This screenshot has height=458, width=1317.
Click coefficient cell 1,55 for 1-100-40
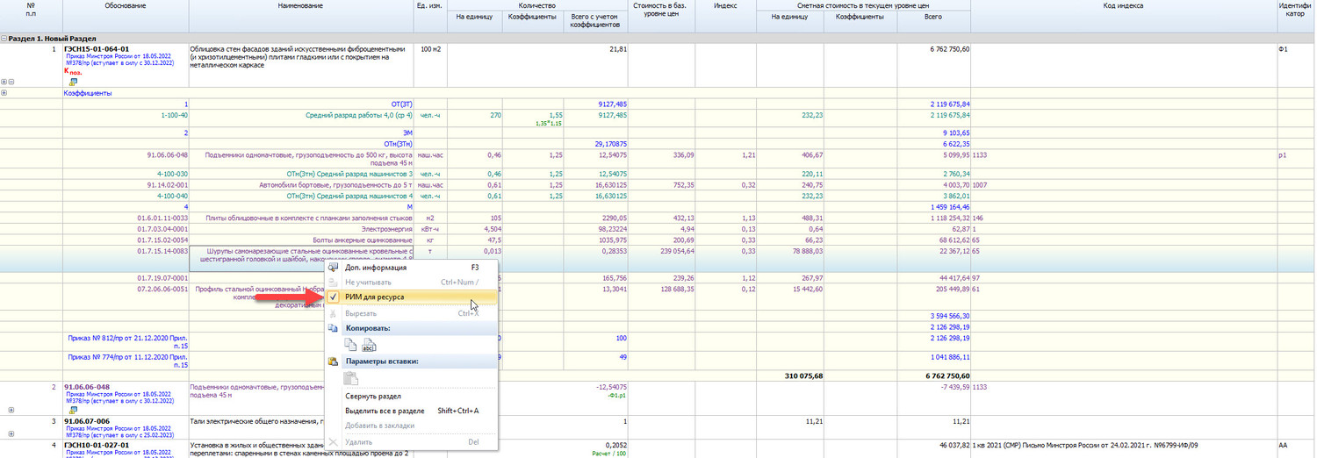[556, 115]
